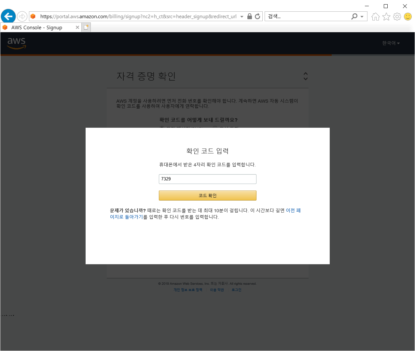Click the browser Forward arrow button

(22, 16)
